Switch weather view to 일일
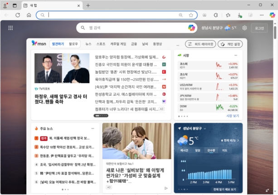278x195 pixels. coord(198,150)
